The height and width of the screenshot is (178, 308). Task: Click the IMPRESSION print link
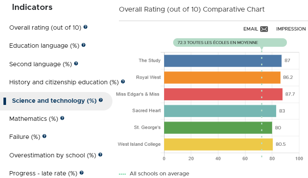pyautogui.click(x=291, y=29)
